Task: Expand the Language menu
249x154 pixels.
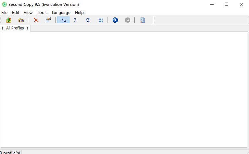Action: 61,12
